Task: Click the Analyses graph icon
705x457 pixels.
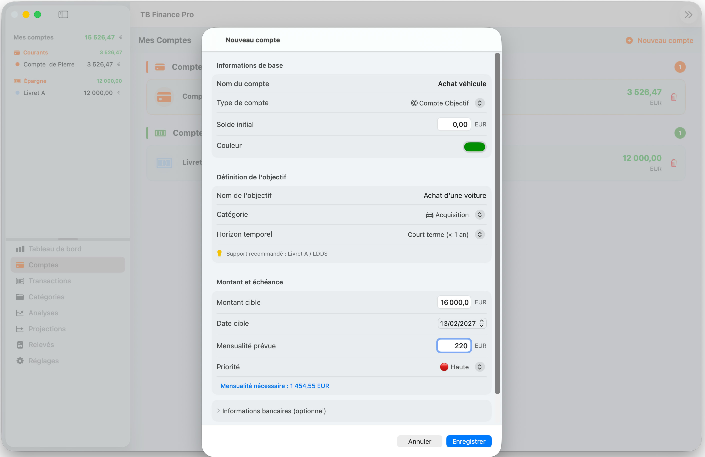Action: tap(20, 313)
